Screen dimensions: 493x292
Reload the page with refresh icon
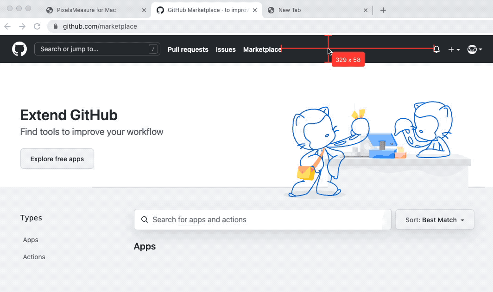[38, 26]
